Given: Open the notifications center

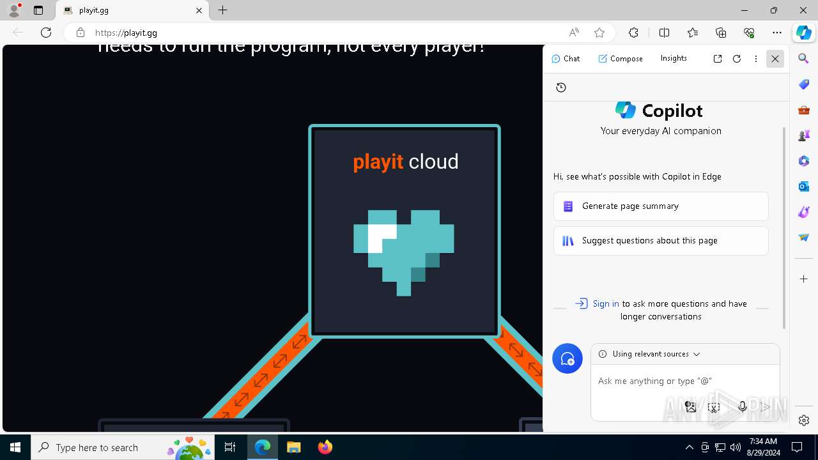Looking at the screenshot, I should pos(797,447).
